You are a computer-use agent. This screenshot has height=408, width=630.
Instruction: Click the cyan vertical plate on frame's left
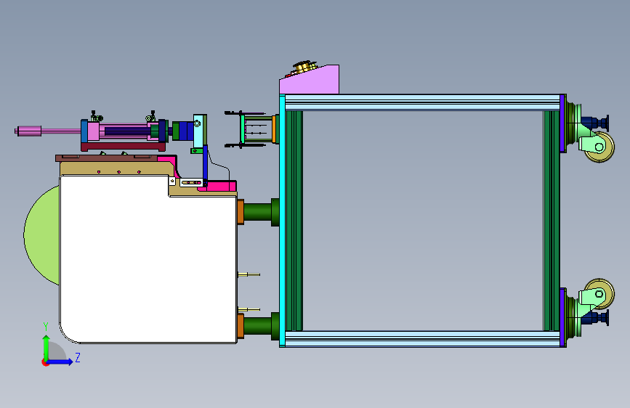click(x=282, y=221)
